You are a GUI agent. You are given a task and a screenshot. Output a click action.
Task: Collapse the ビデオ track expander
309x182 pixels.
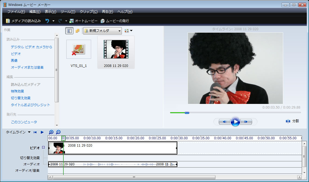[43, 147]
